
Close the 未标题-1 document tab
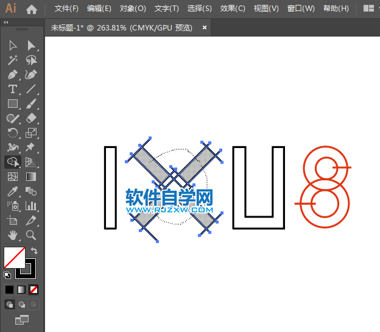tap(205, 27)
